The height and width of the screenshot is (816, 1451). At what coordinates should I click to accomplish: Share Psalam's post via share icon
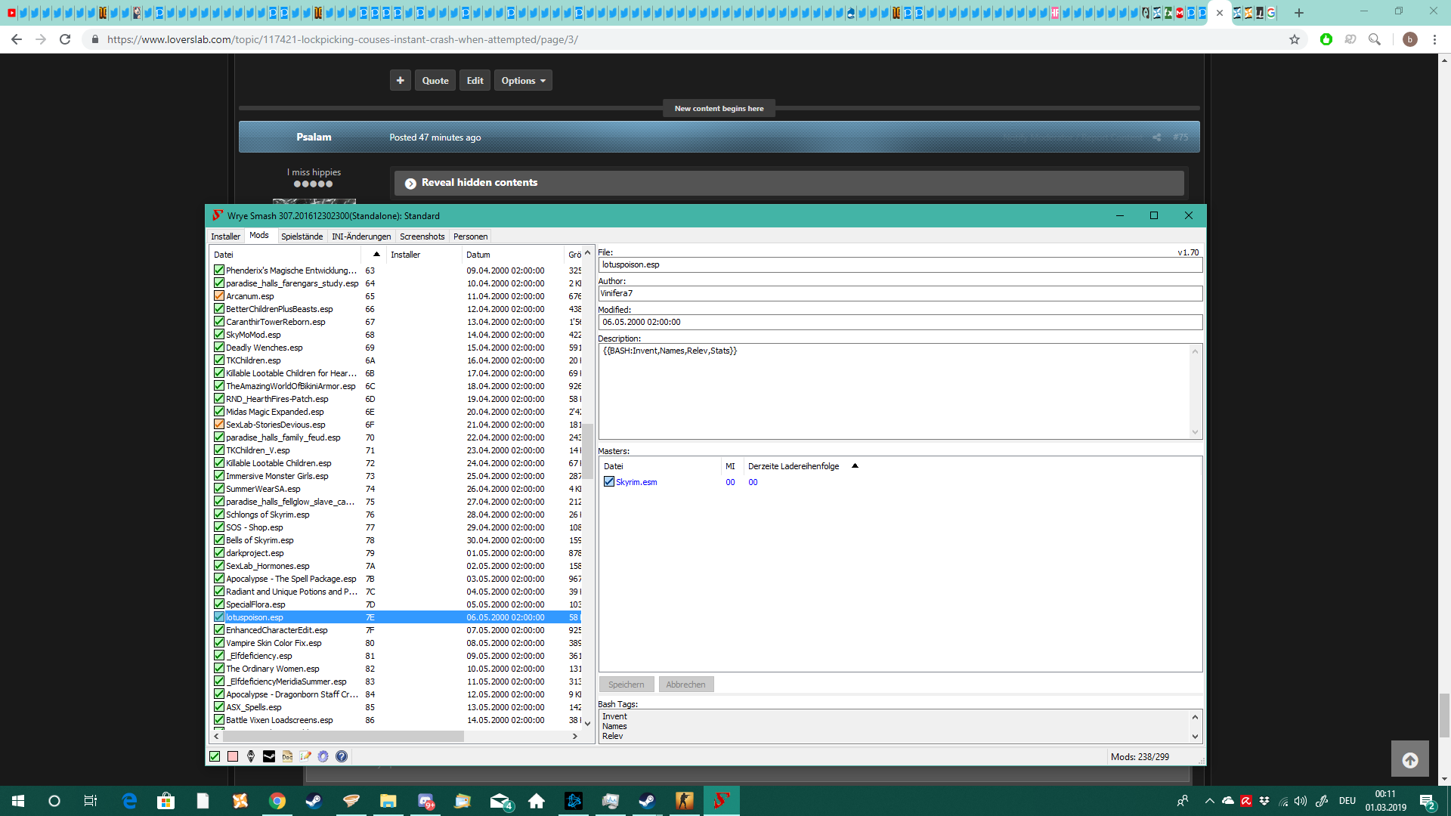[x=1157, y=137]
